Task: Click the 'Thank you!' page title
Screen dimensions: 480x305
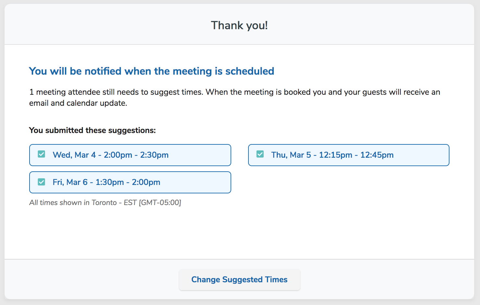Action: tap(239, 25)
